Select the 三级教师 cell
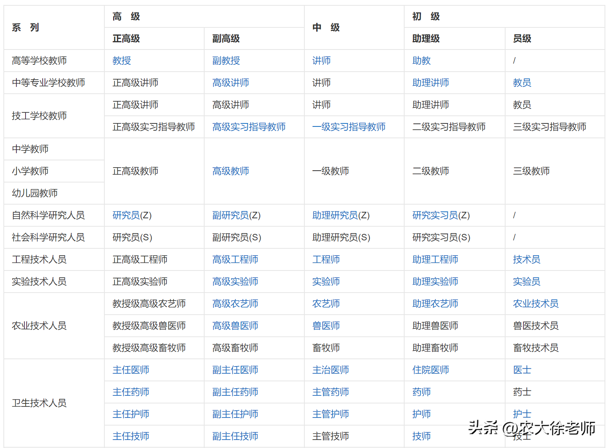The height and width of the screenshot is (448, 608). click(x=555, y=171)
